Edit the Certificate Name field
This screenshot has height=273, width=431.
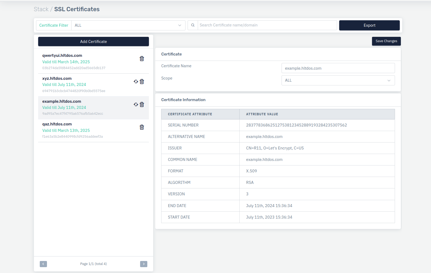[x=338, y=68]
